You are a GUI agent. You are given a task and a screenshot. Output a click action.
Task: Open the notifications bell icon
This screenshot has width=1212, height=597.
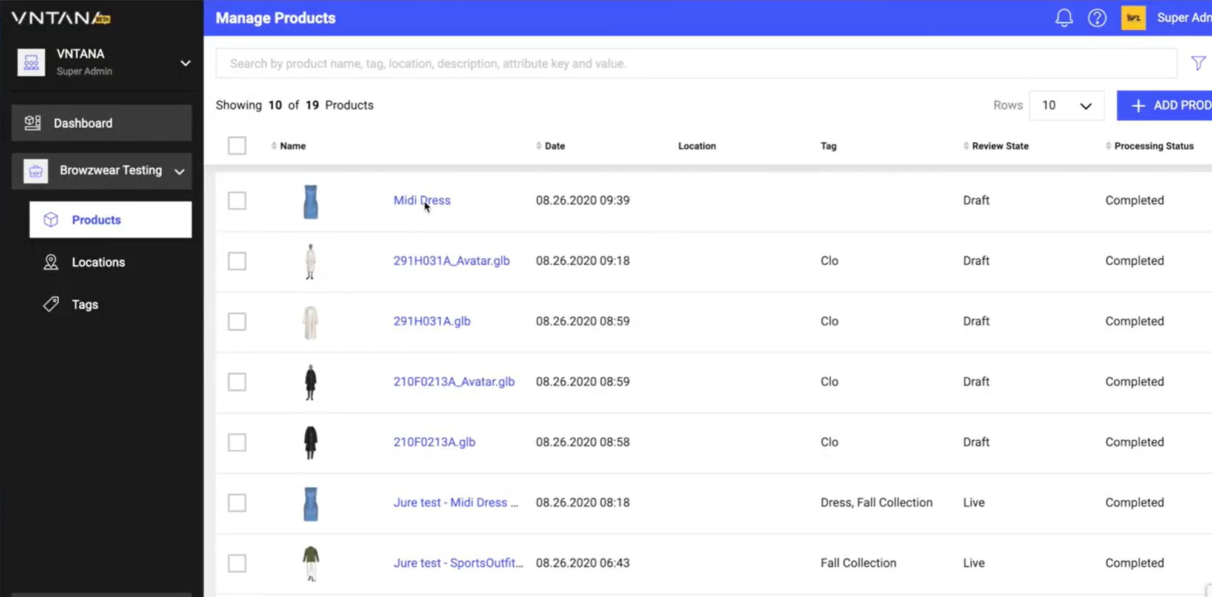1064,18
